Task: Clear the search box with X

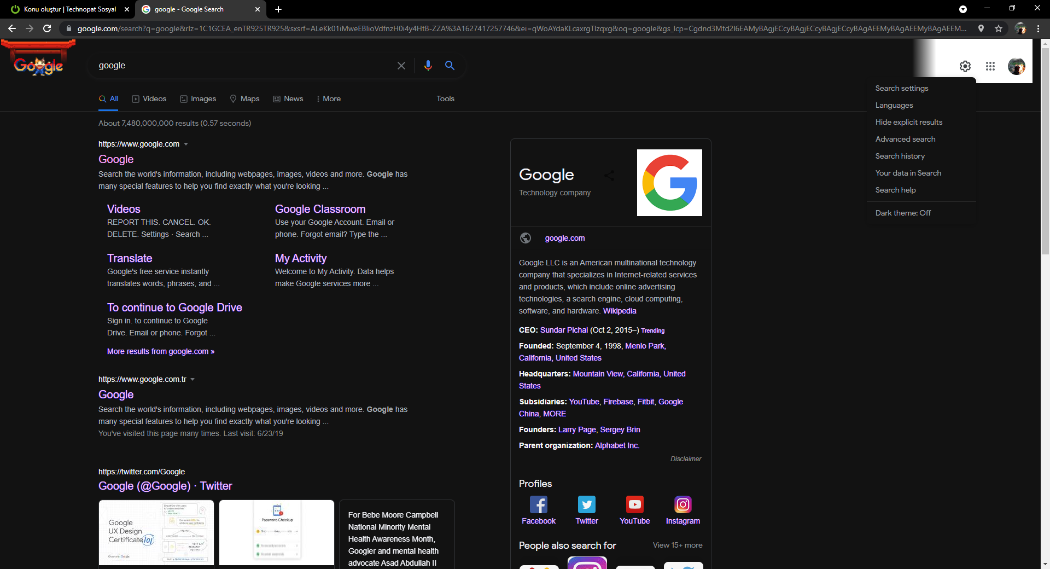Action: pyautogui.click(x=401, y=66)
